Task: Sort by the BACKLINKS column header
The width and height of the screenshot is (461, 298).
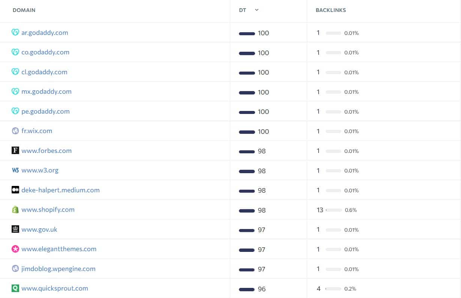Action: pos(331,10)
